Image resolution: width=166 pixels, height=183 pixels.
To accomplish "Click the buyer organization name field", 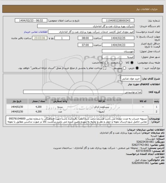I will [x=86, y=26].
